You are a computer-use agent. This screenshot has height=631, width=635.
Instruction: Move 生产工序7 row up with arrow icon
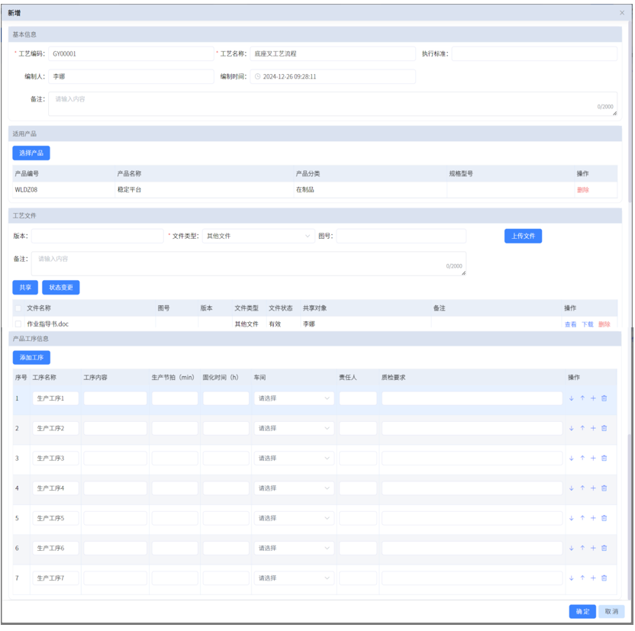pyautogui.click(x=582, y=578)
